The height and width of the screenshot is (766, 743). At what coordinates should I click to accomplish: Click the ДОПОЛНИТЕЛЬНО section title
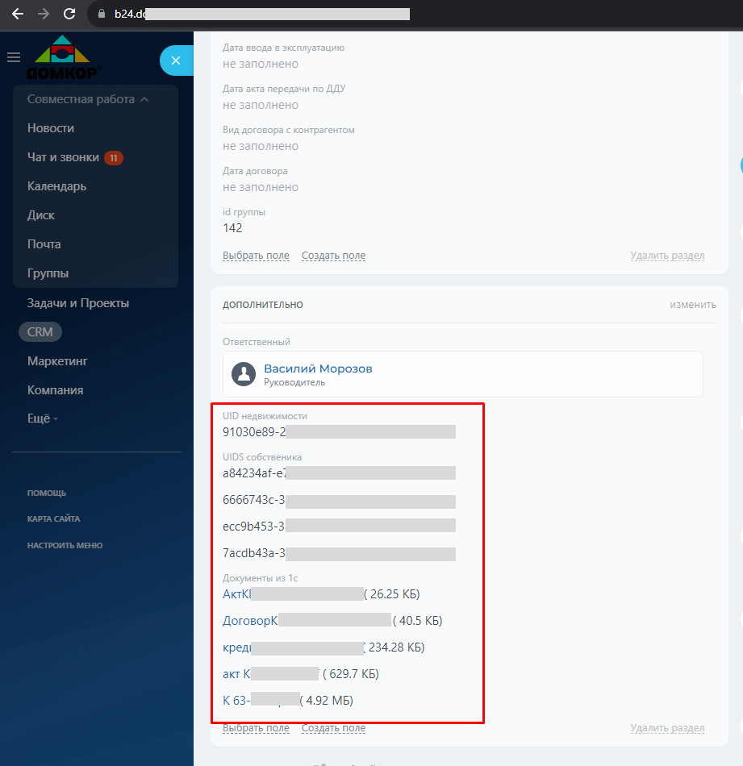point(263,305)
